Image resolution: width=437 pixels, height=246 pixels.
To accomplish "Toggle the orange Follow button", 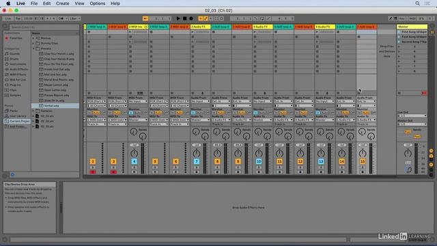I will (145, 18).
